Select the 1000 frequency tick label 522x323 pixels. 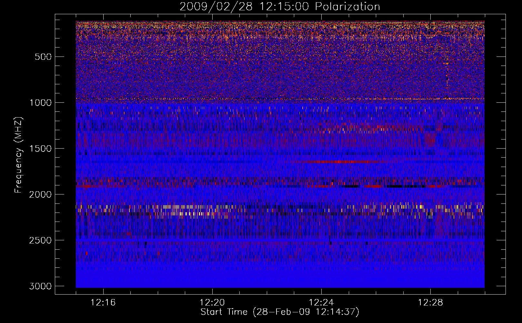(x=40, y=103)
